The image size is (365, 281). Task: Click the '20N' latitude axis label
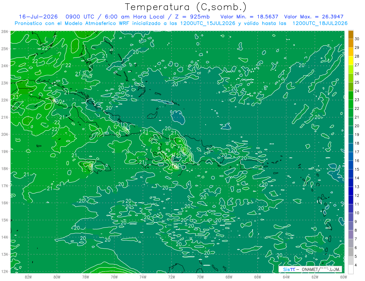[x=5, y=134]
